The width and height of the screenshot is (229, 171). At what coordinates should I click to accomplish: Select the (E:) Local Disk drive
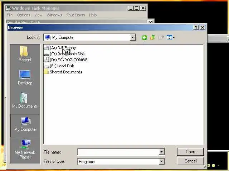point(59,66)
